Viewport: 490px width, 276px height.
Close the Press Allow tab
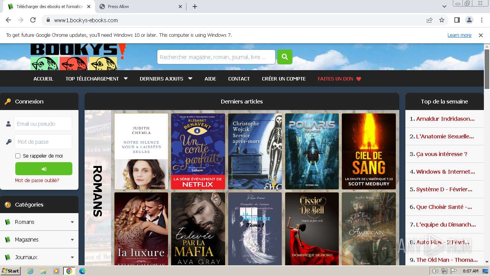coord(180,7)
